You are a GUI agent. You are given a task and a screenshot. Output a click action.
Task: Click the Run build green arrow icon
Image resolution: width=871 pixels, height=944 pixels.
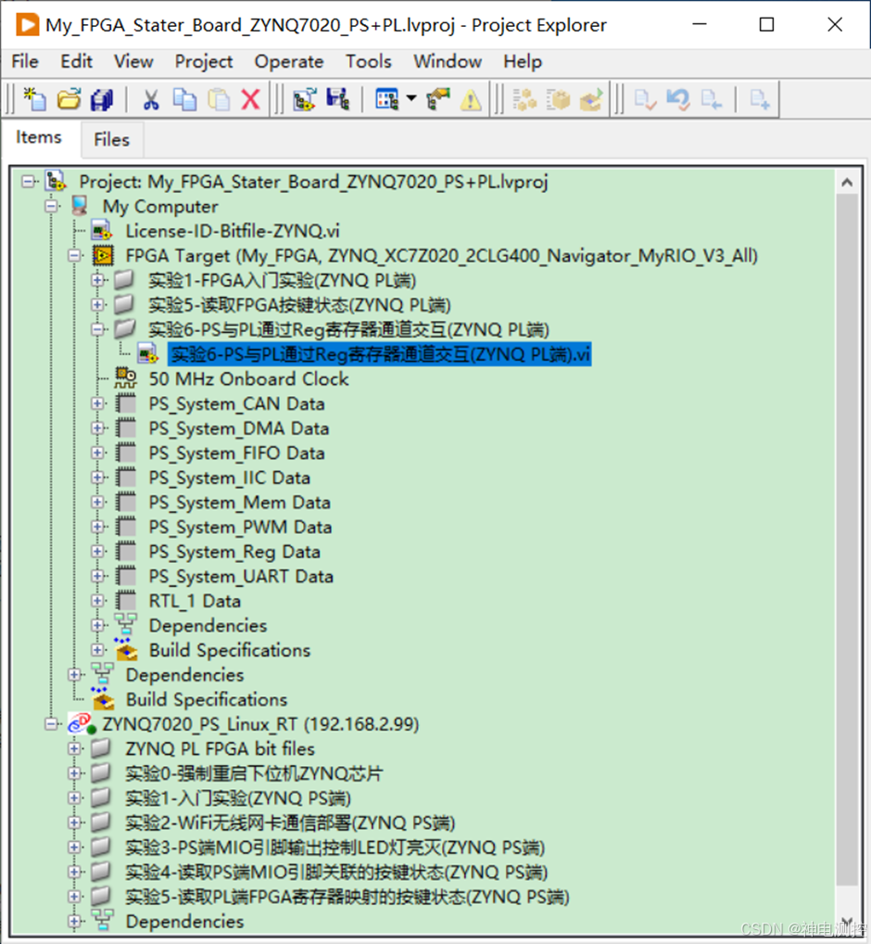click(x=591, y=99)
